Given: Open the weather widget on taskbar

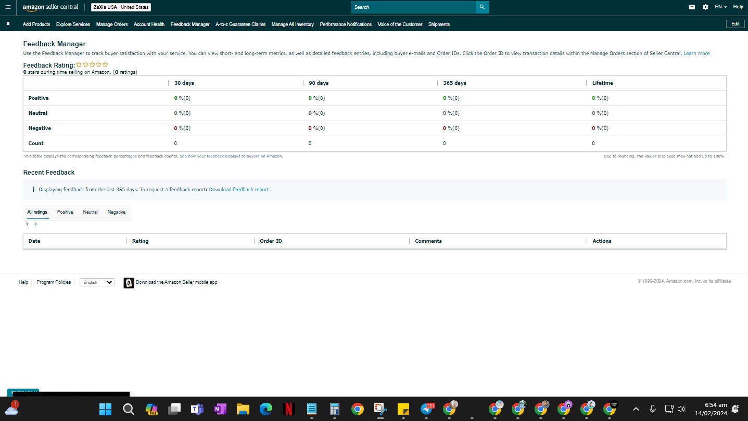Looking at the screenshot, I should click(x=12, y=409).
